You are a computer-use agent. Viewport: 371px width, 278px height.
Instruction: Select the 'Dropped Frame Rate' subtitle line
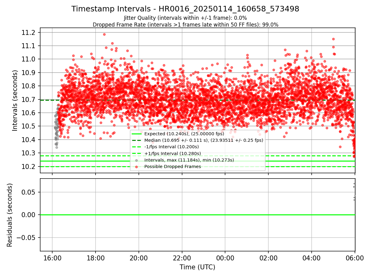click(x=185, y=25)
